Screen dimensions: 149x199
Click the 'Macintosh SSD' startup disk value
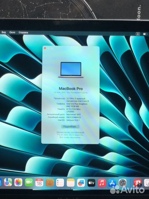[74, 115]
